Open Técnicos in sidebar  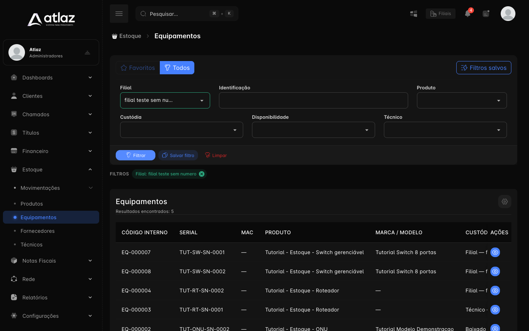[x=51, y=245]
